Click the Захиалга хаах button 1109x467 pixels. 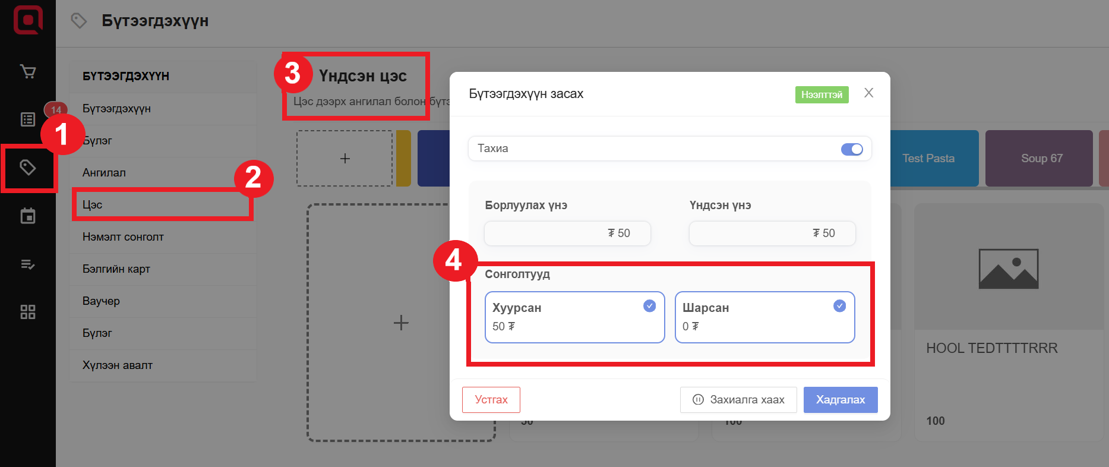point(738,400)
